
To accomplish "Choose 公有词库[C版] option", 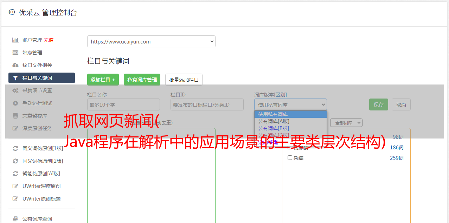I will tap(290, 135).
